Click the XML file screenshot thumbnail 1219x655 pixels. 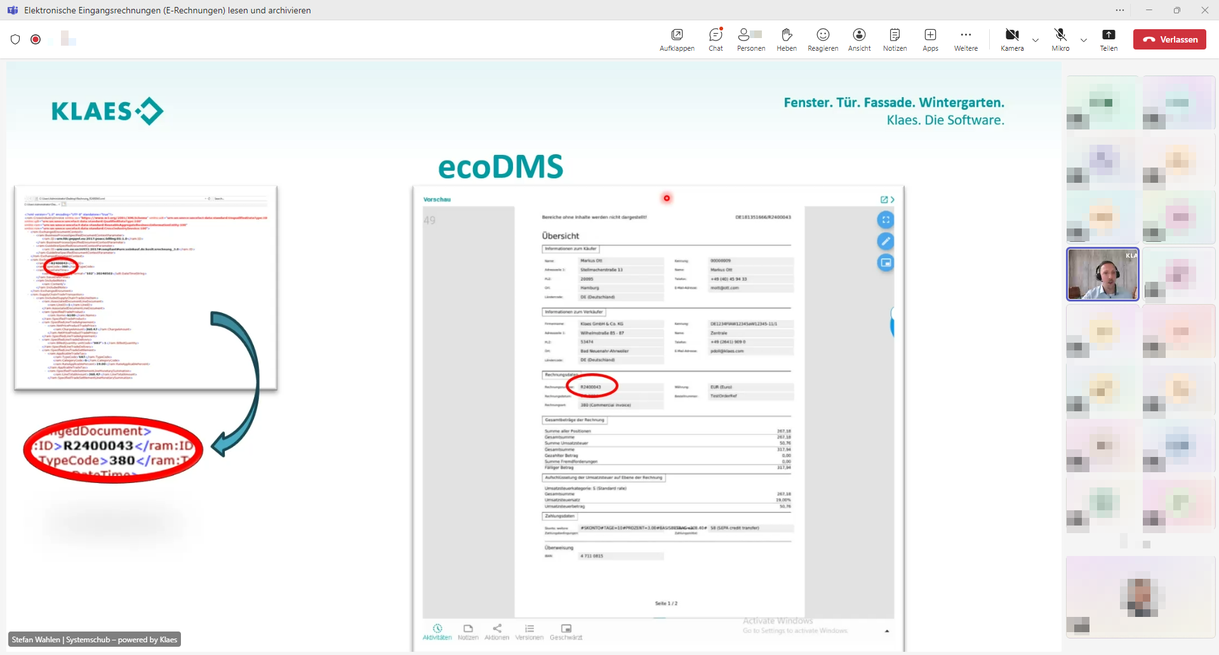[146, 288]
